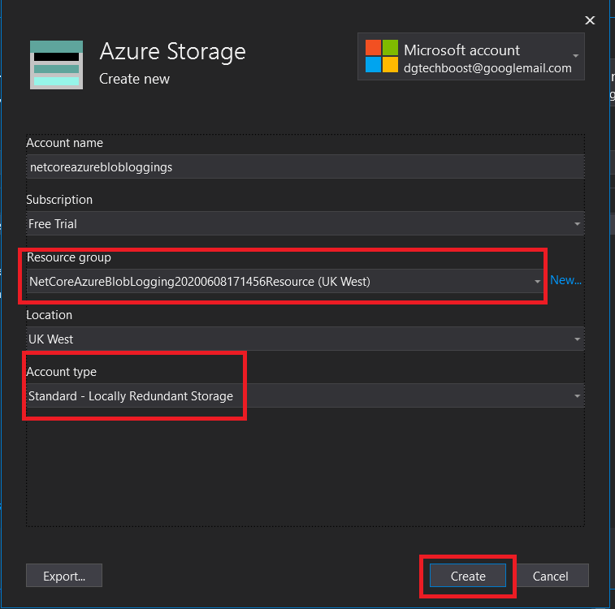Click the "Location" field label

pyautogui.click(x=50, y=315)
